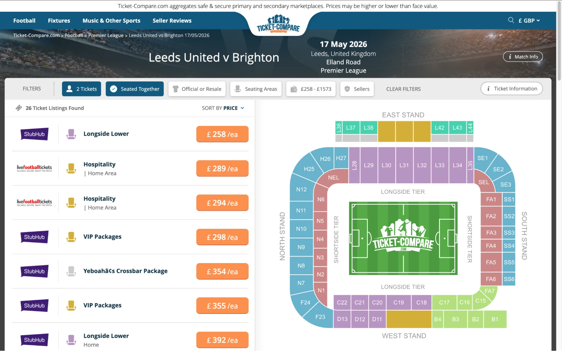Open the Fixtures menu
This screenshot has width=562, height=351.
[x=59, y=20]
